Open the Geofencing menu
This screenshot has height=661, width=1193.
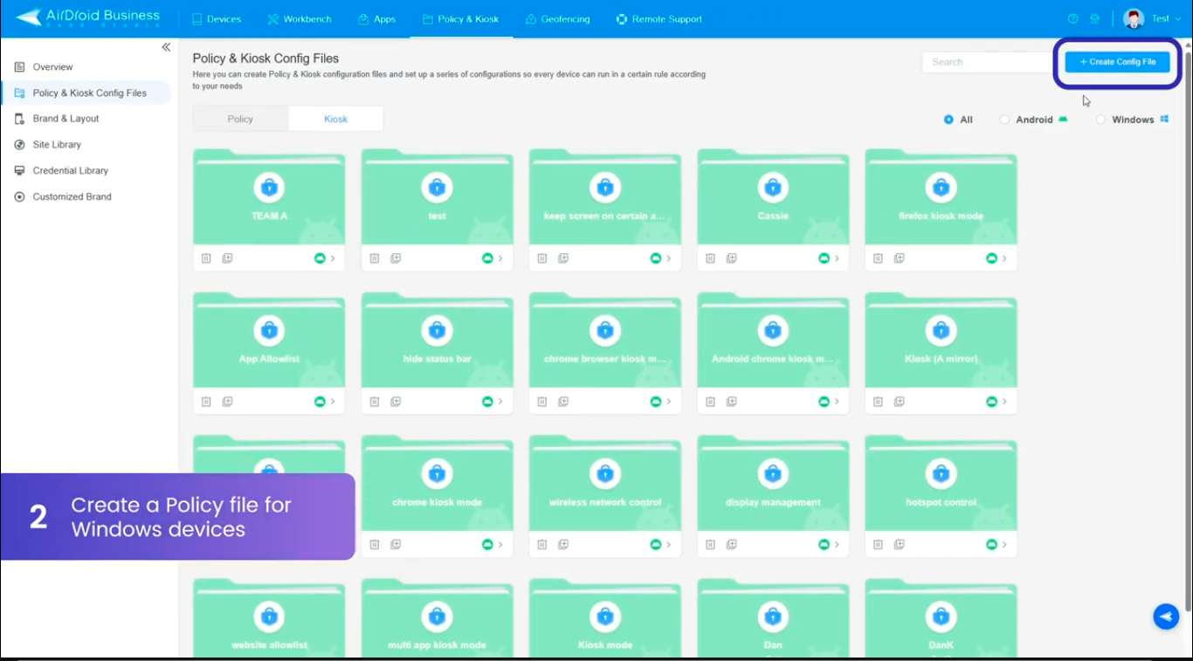(x=557, y=19)
